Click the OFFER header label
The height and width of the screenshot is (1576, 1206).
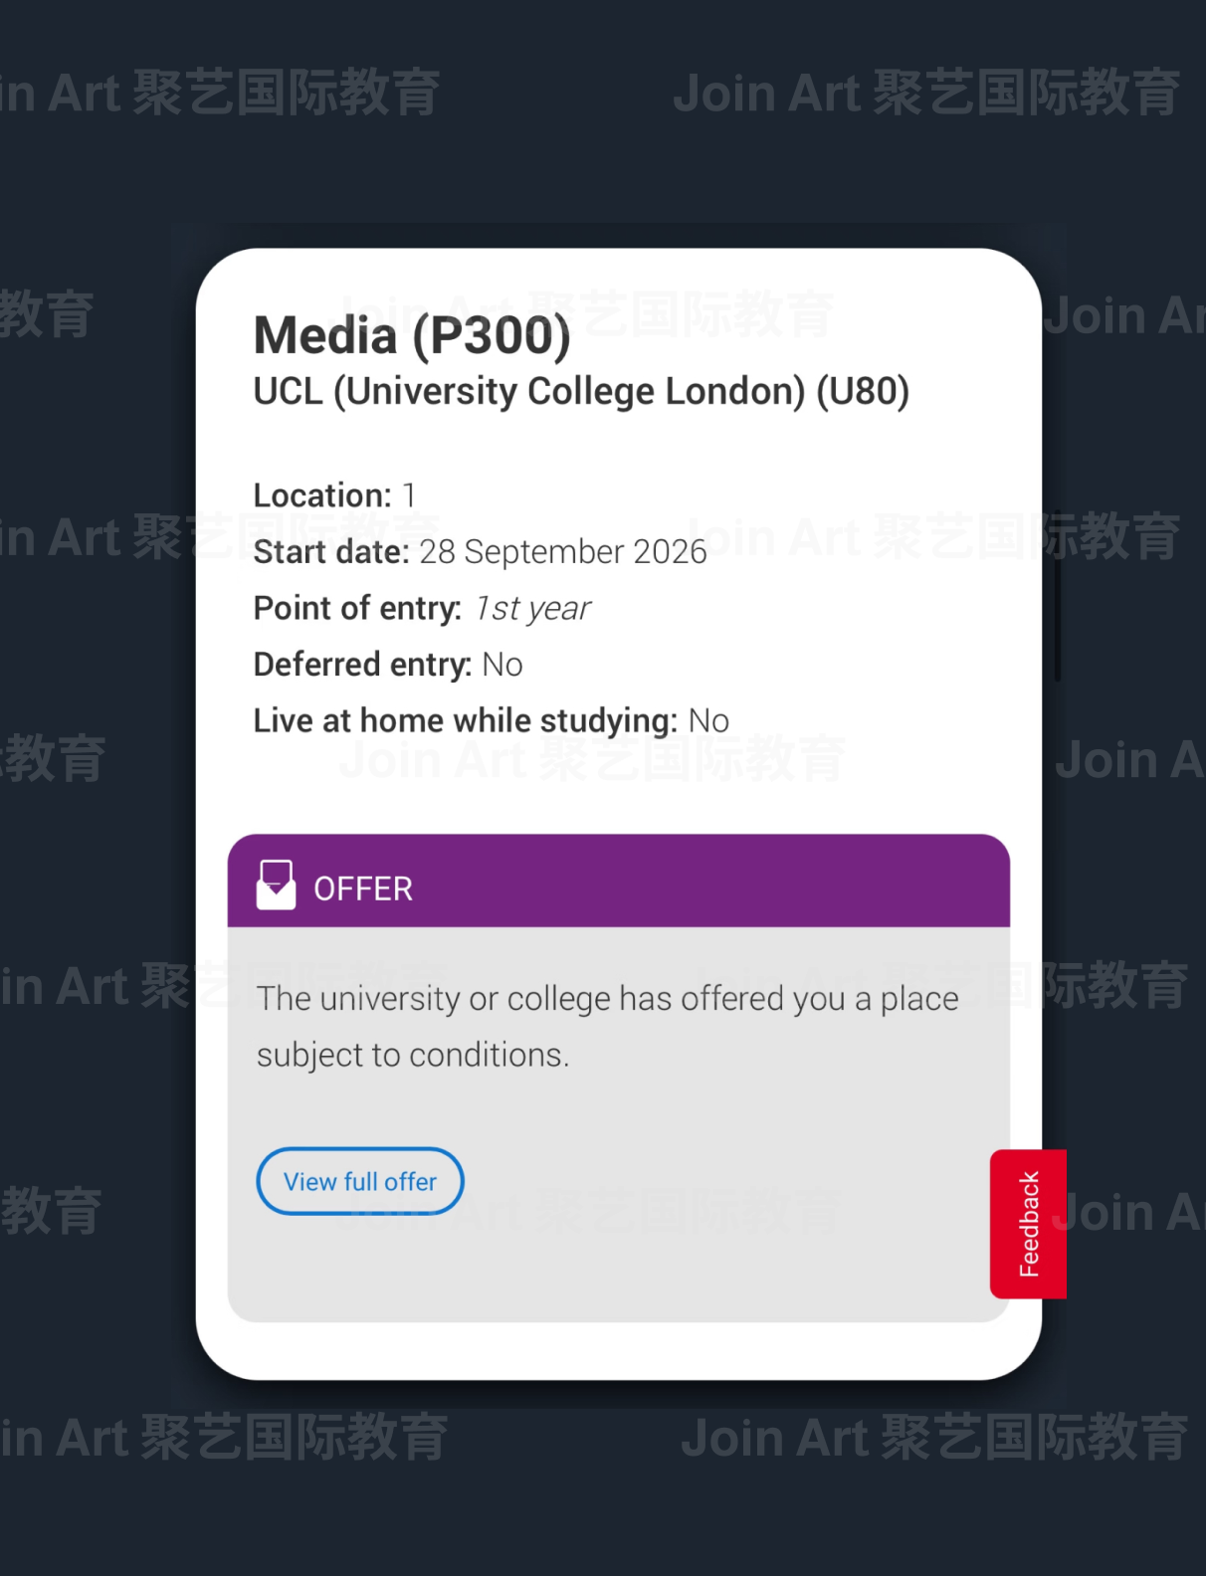[363, 888]
